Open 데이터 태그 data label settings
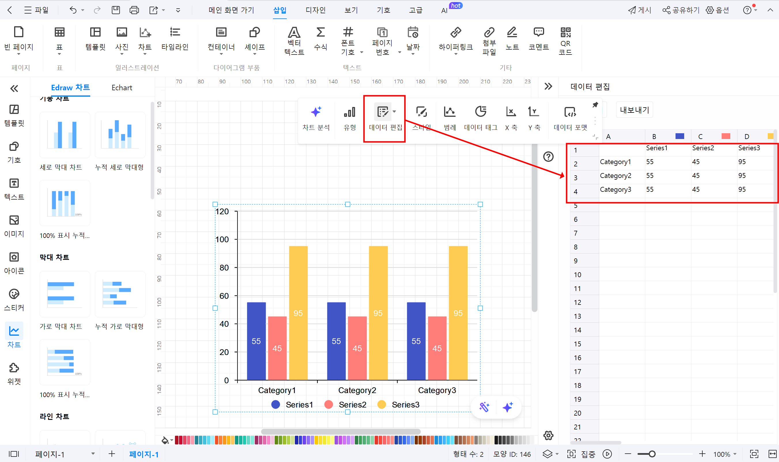This screenshot has width=779, height=462. coord(481,119)
